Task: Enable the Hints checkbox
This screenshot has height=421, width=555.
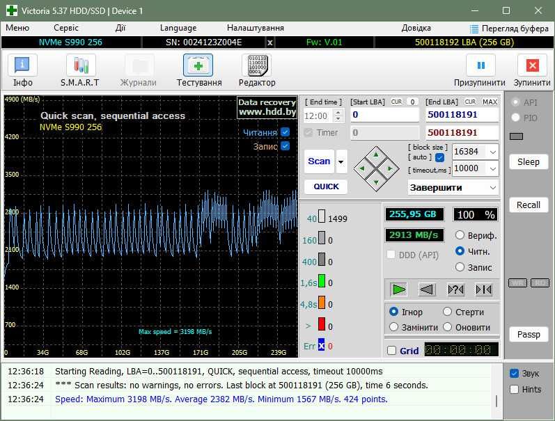Action: point(515,389)
